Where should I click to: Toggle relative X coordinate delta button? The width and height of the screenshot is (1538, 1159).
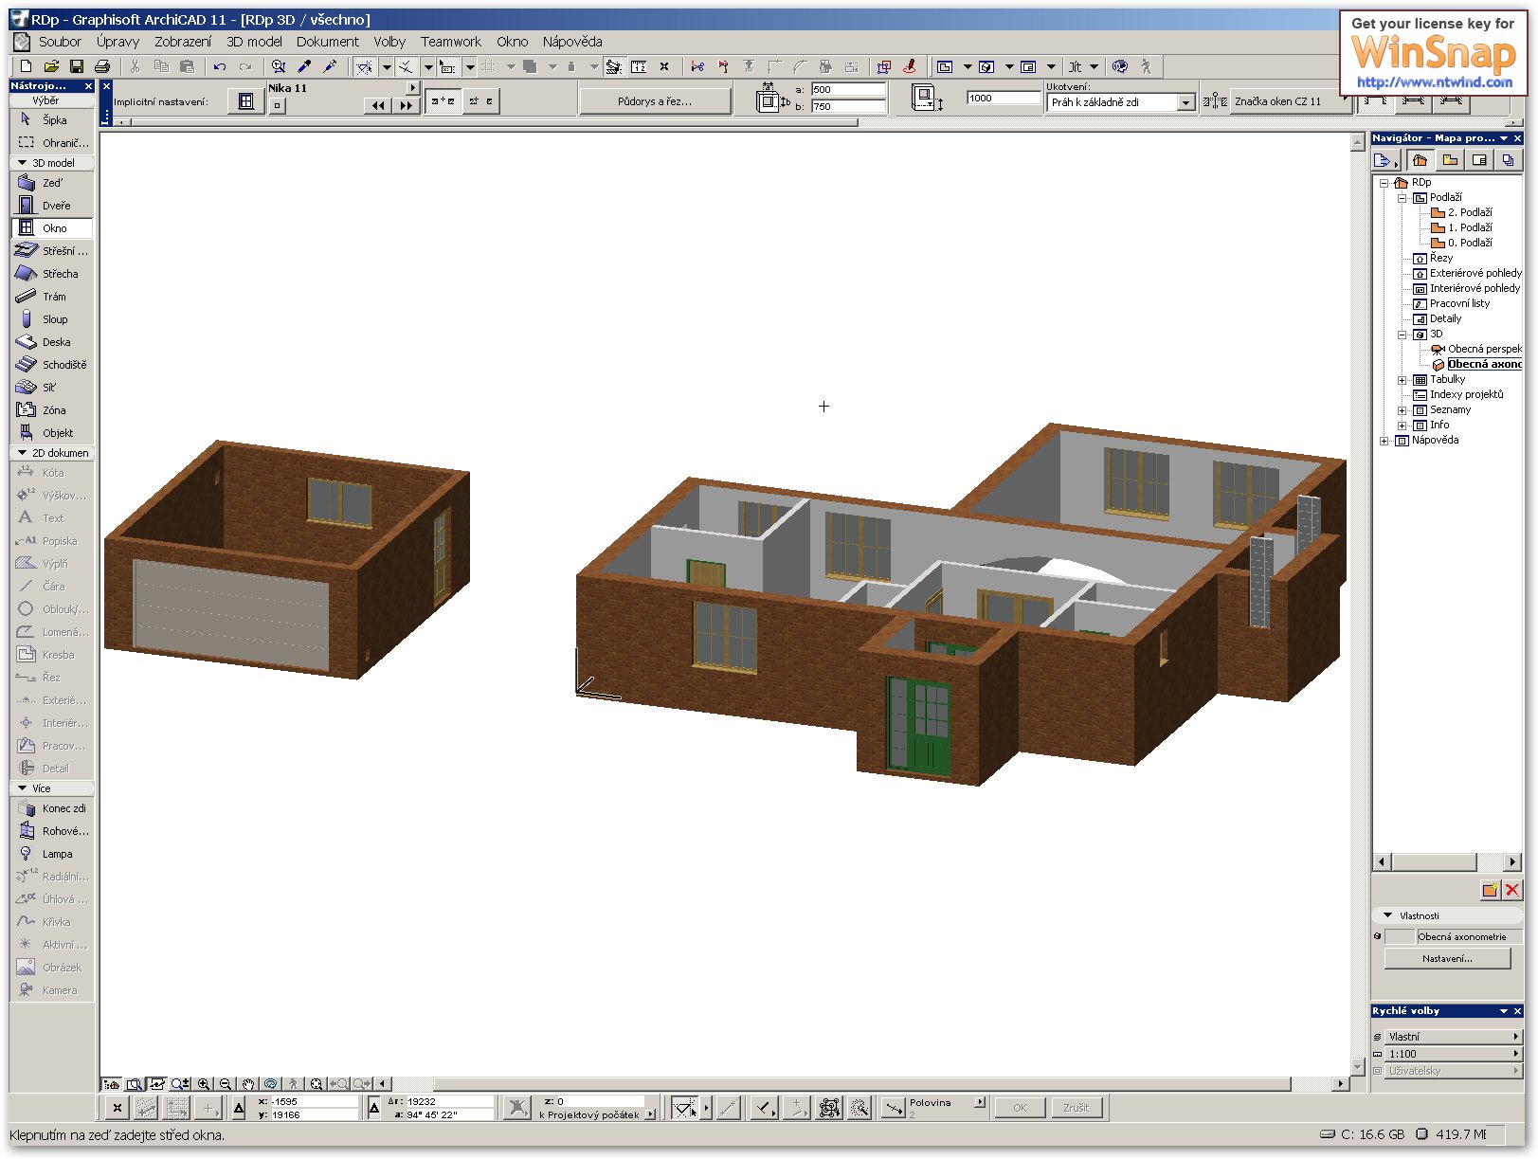[239, 1107]
